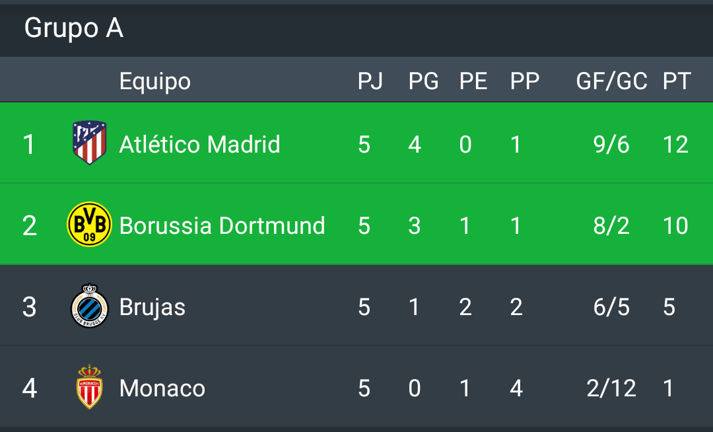The width and height of the screenshot is (713, 432).
Task: Select the Club Brugge crest icon
Action: [x=89, y=306]
